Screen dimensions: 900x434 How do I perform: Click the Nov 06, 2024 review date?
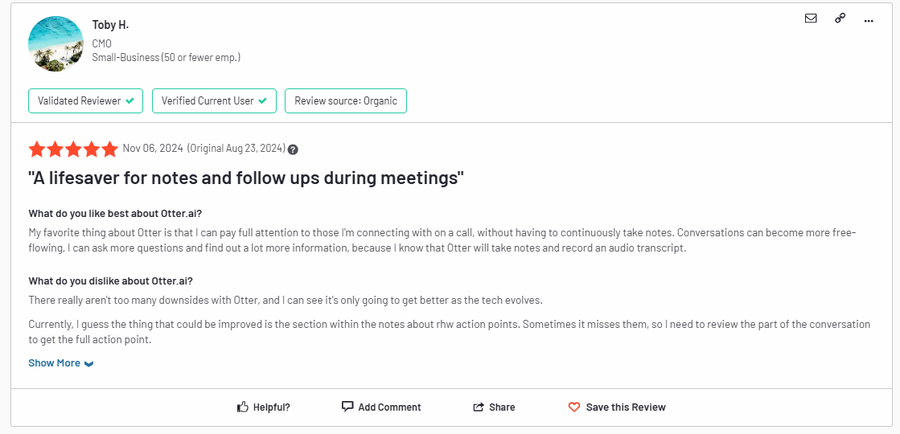click(153, 149)
